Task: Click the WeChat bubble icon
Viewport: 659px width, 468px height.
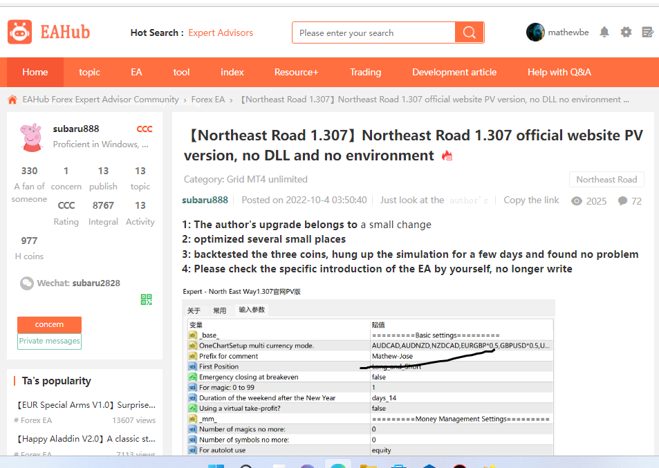Action: pyautogui.click(x=27, y=283)
